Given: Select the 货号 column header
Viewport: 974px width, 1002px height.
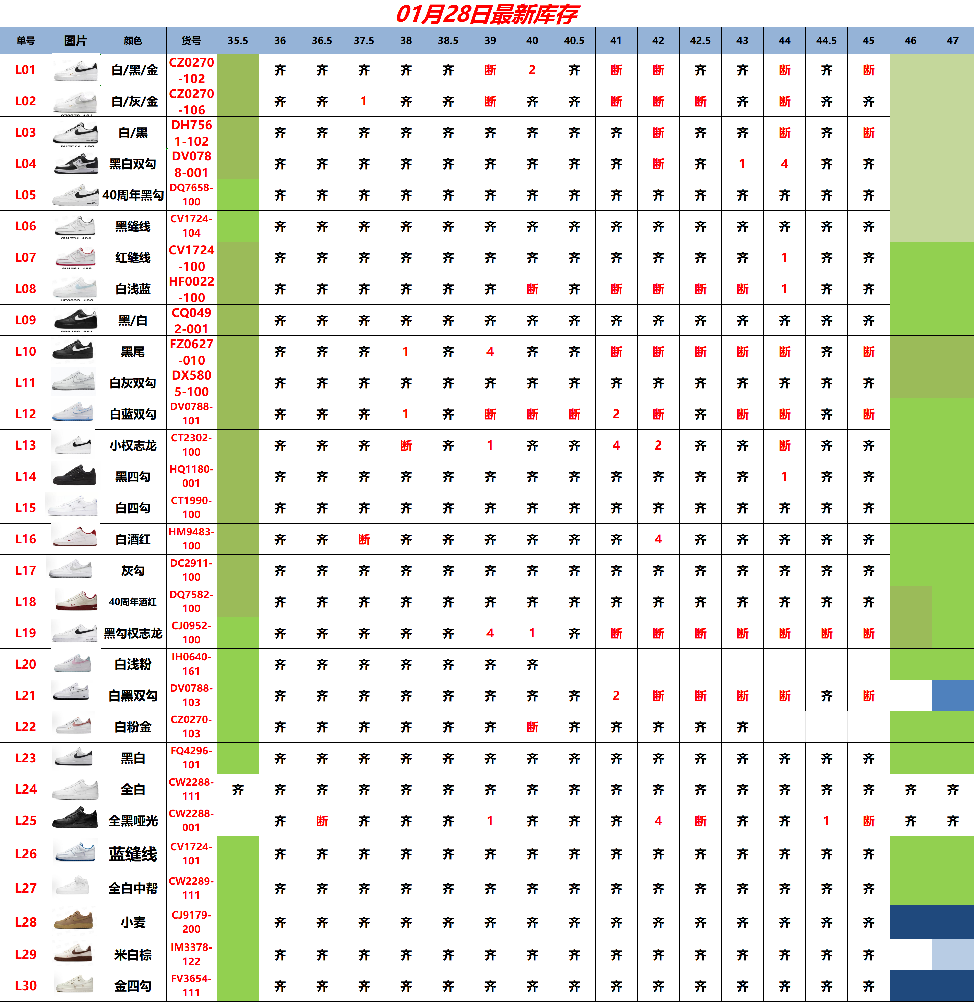Looking at the screenshot, I should (x=191, y=40).
